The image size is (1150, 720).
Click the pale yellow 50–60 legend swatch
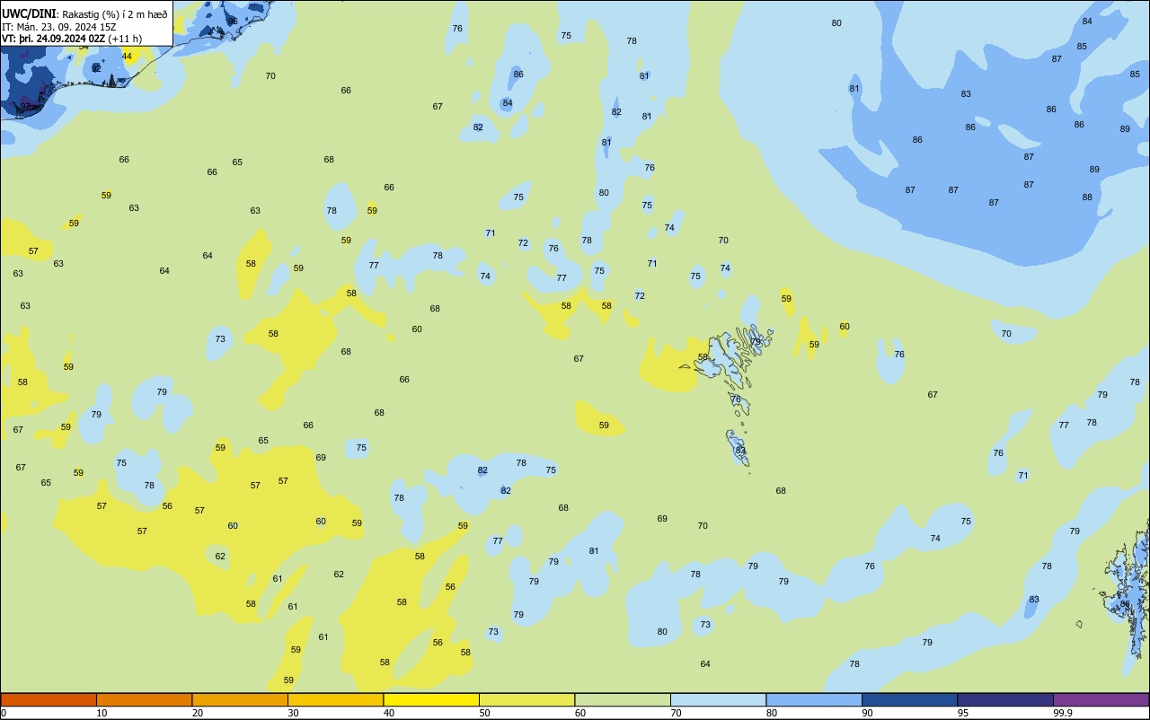tap(527, 699)
